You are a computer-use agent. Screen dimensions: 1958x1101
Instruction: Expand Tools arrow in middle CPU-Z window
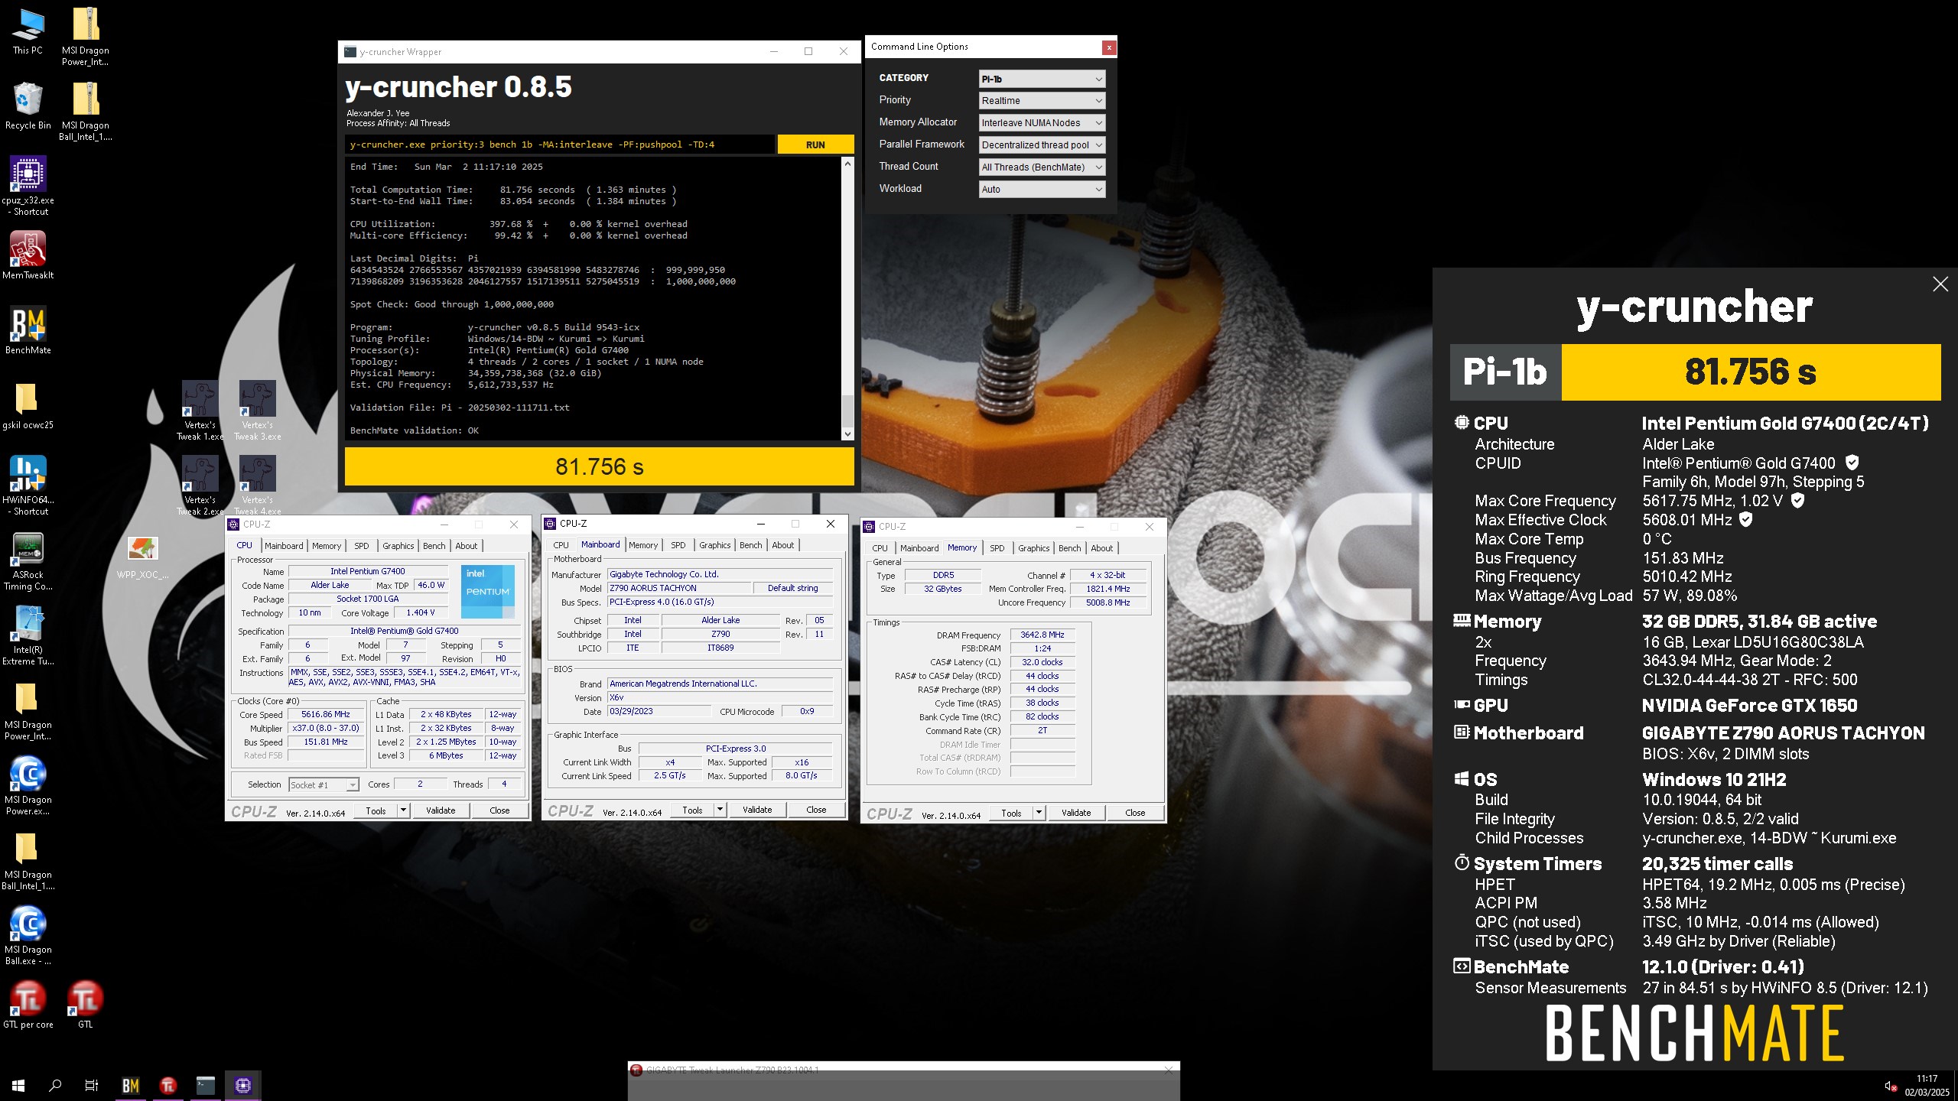(720, 810)
